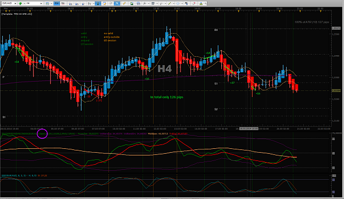The image size is (344, 199).
Task: Click the third blue chart shift icon
Action: (83, 3)
